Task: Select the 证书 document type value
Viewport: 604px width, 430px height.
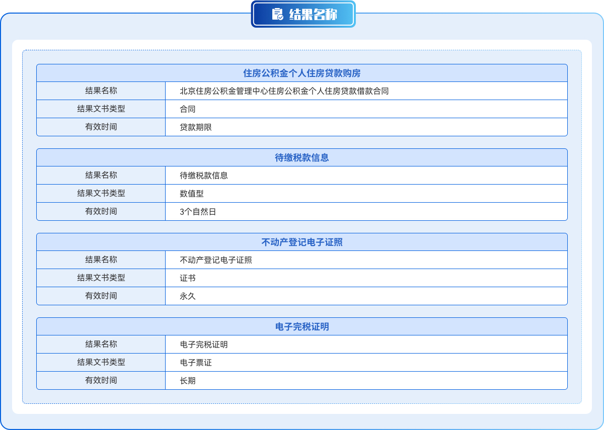Action: coord(188,278)
